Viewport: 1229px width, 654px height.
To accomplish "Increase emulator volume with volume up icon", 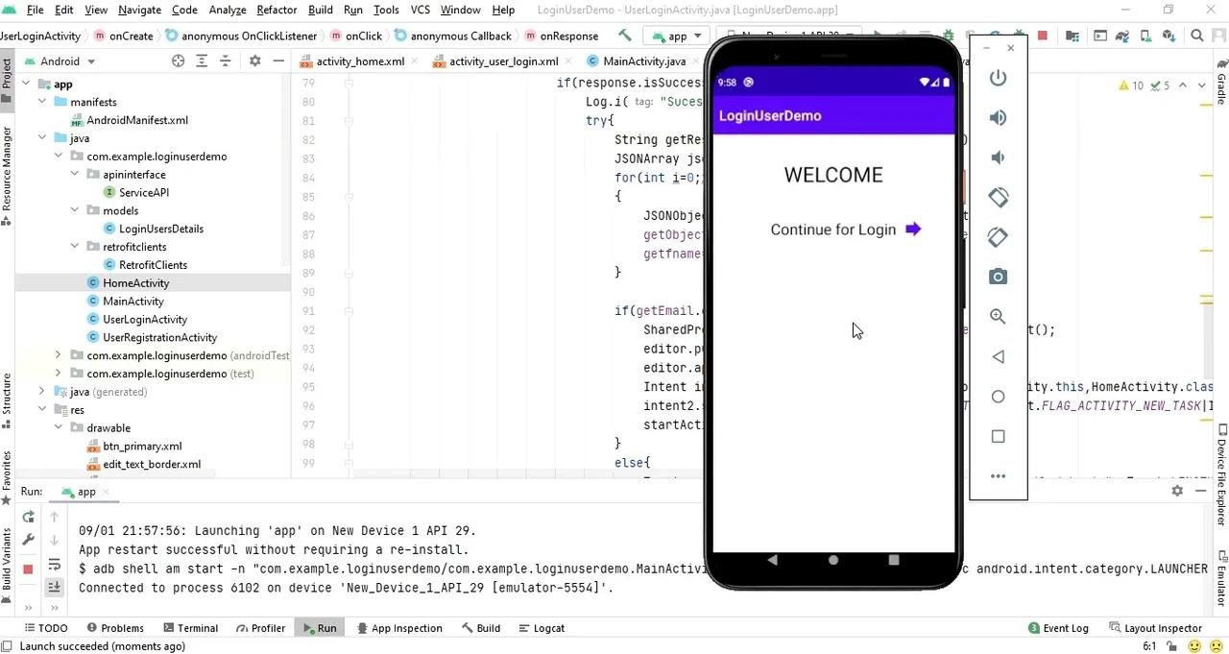I will [998, 117].
